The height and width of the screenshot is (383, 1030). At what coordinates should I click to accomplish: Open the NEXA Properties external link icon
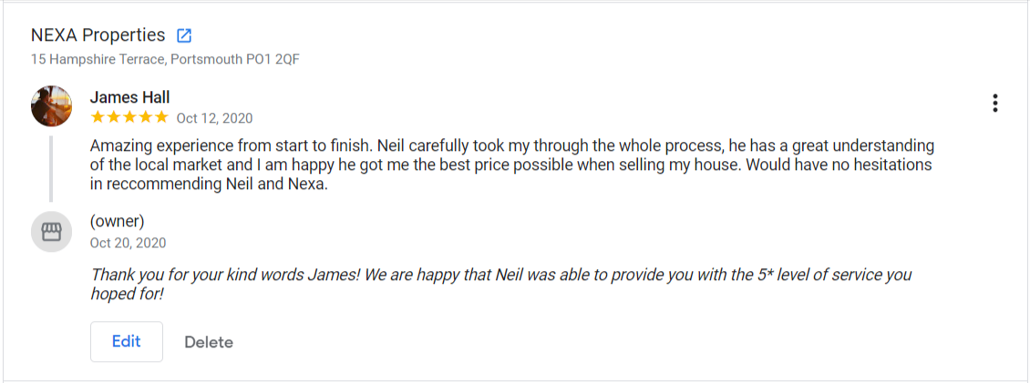click(x=184, y=36)
